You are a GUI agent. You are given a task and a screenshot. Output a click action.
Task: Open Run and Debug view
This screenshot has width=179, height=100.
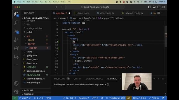pyautogui.click(x=16, y=39)
